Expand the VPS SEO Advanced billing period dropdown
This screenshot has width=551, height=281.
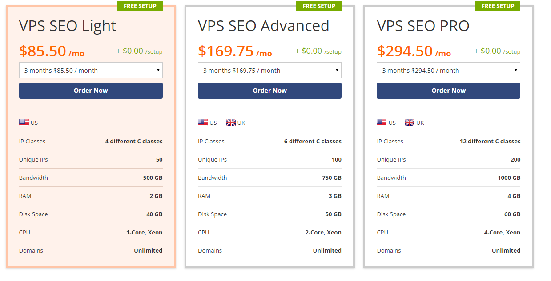click(x=269, y=70)
